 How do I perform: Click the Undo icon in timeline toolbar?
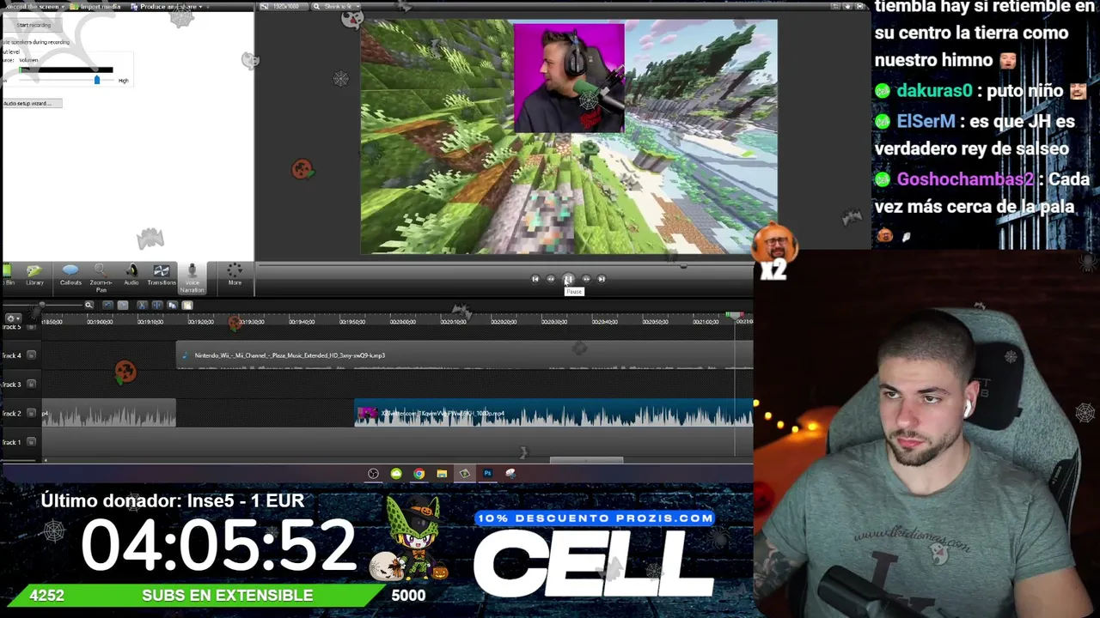pos(107,305)
